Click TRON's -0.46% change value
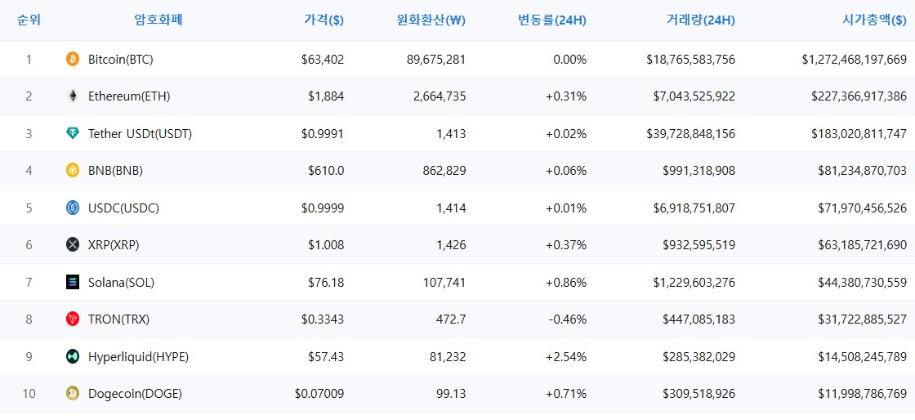915x420 pixels. point(567,319)
